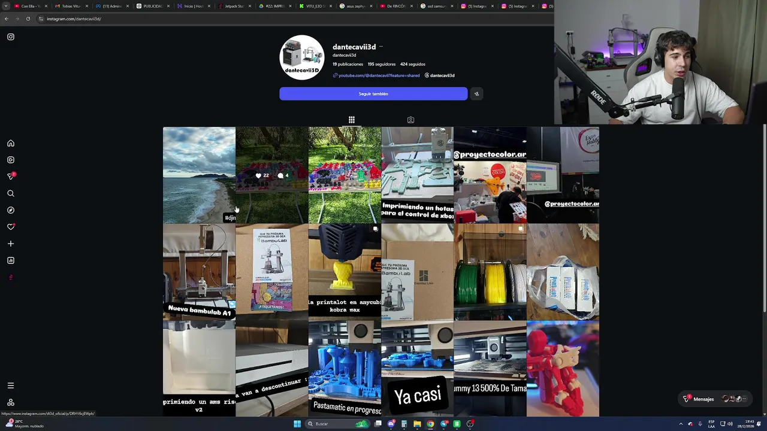Open the anycubic kobra max post
This screenshot has width=767, height=431.
[345, 272]
